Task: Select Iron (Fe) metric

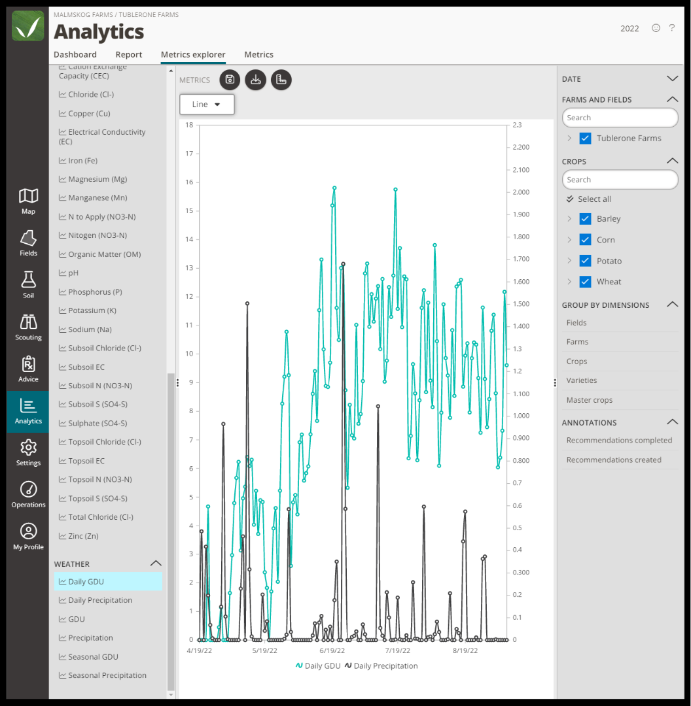Action: 78,161
